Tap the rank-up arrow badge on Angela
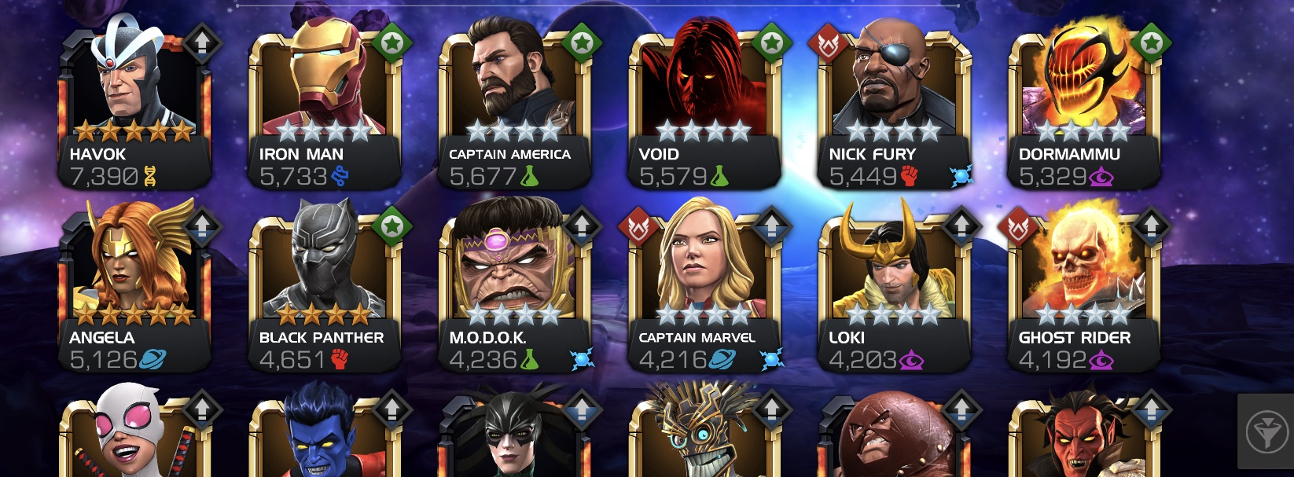The image size is (1294, 477). point(201,226)
